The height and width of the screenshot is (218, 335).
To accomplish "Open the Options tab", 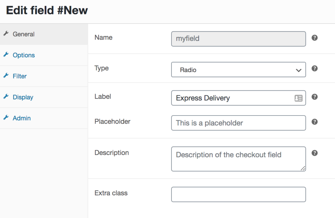I will tap(44, 55).
